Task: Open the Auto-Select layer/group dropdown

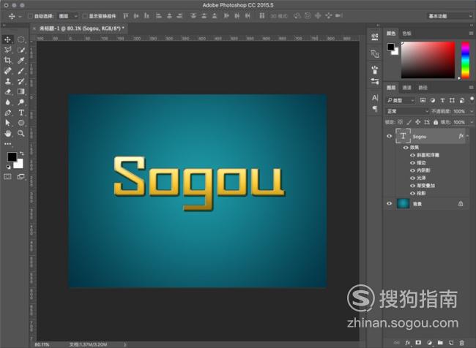Action: pyautogui.click(x=68, y=16)
